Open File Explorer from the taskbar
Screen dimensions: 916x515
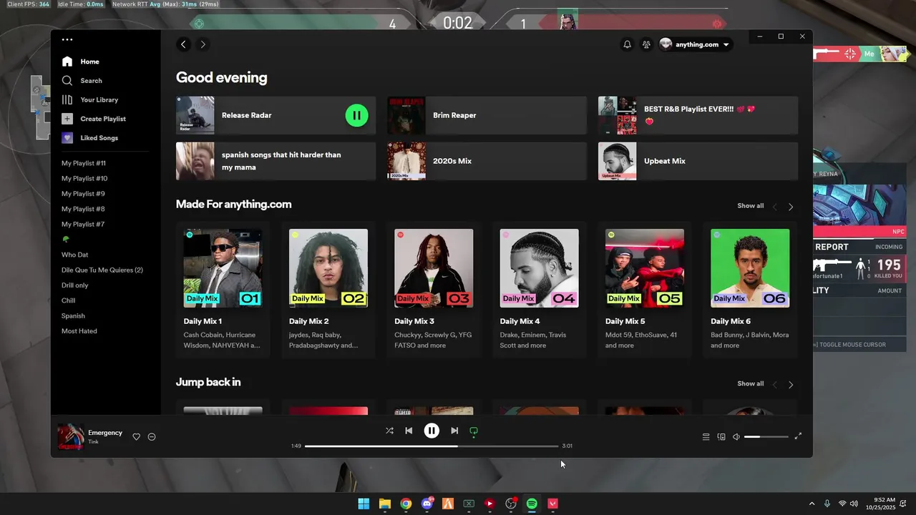384,504
